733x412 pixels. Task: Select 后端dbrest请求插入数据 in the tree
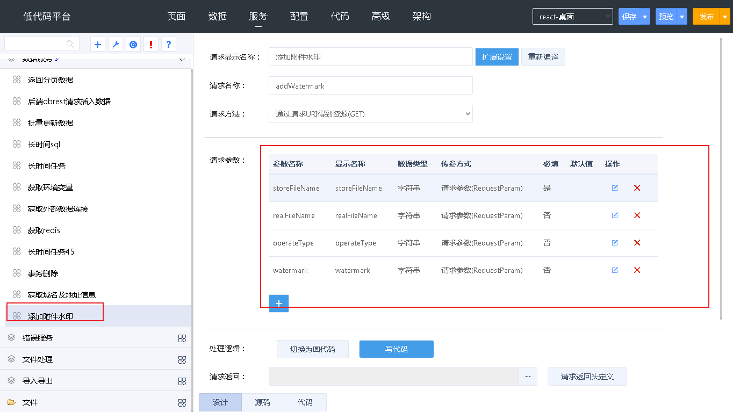(x=69, y=102)
